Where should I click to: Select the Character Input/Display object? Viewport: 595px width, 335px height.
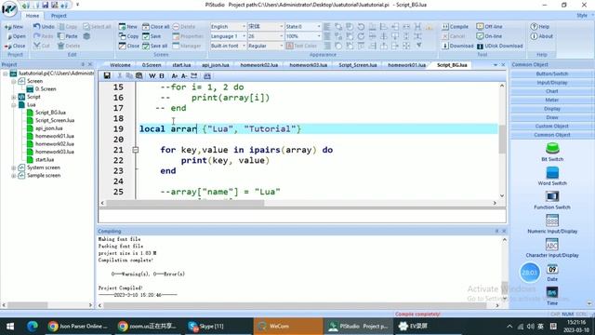552,248
